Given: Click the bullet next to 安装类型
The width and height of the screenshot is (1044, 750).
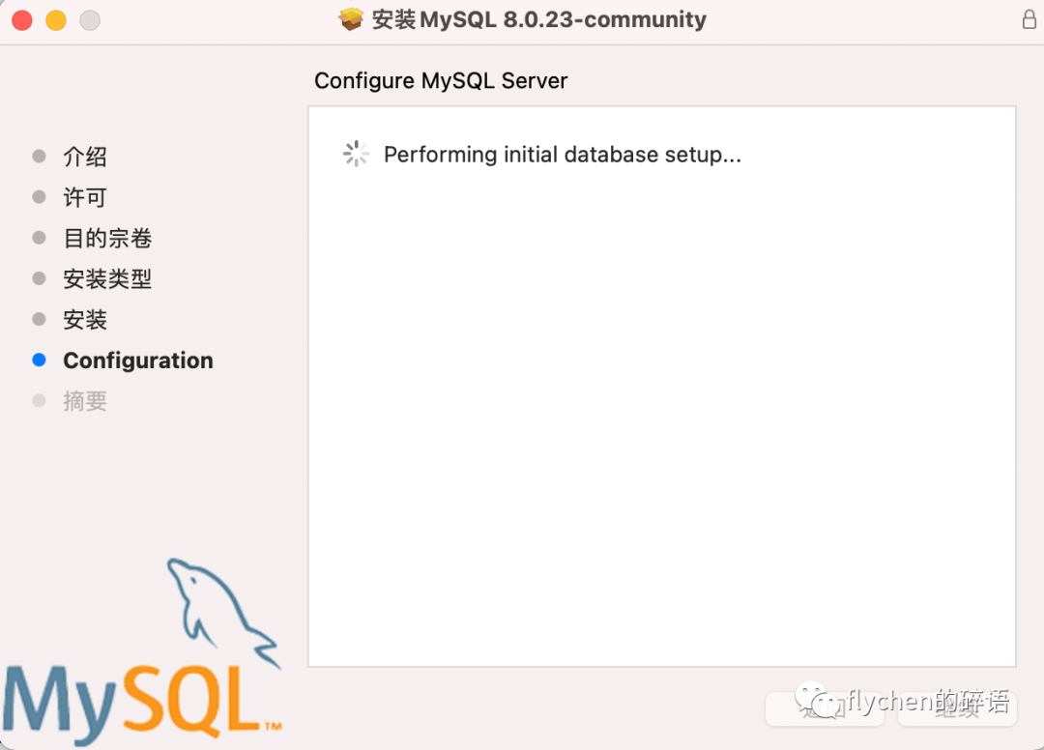Looking at the screenshot, I should coord(39,278).
